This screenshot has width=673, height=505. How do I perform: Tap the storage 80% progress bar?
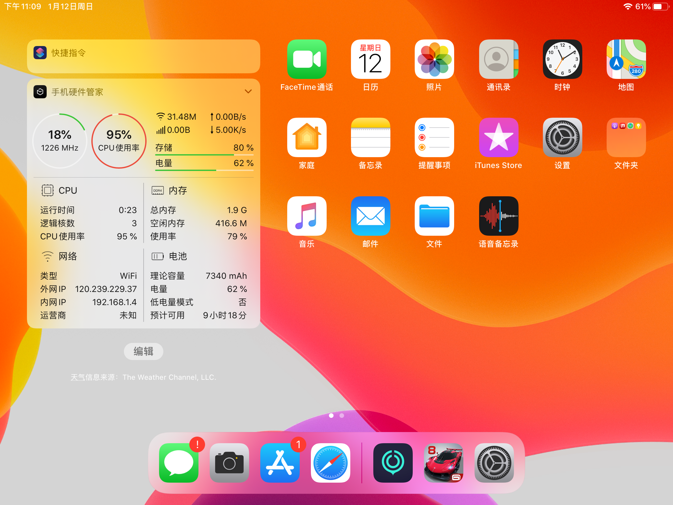pos(204,154)
